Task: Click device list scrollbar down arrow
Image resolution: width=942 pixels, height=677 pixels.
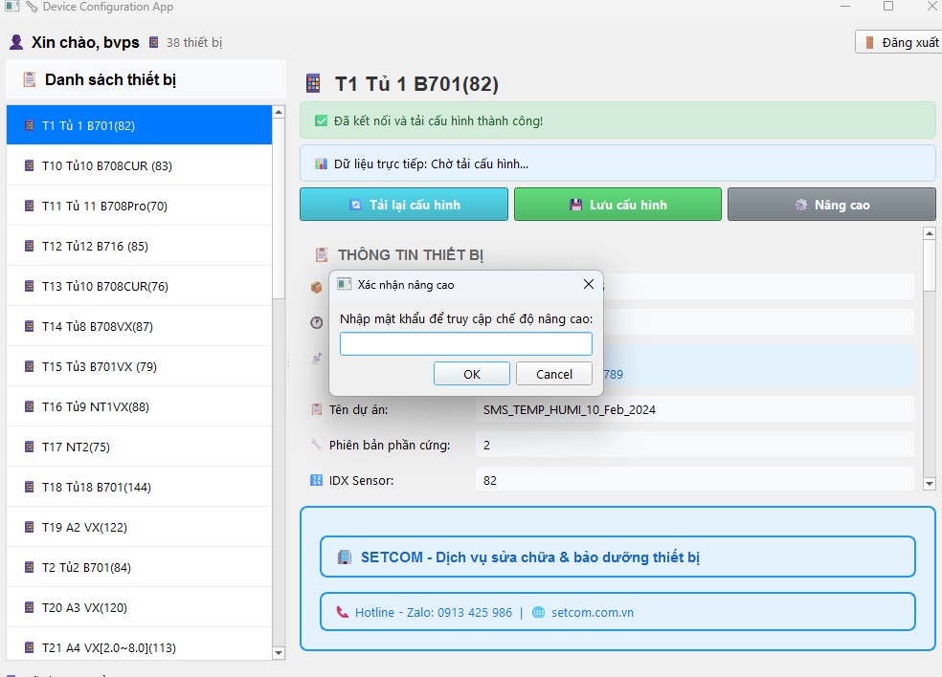Action: [279, 652]
